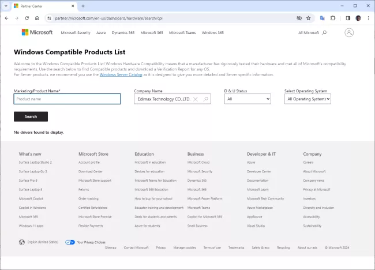Screen dimensions: 375x270
Task: Reload the page using browser refresh icon
Action: (27, 18)
